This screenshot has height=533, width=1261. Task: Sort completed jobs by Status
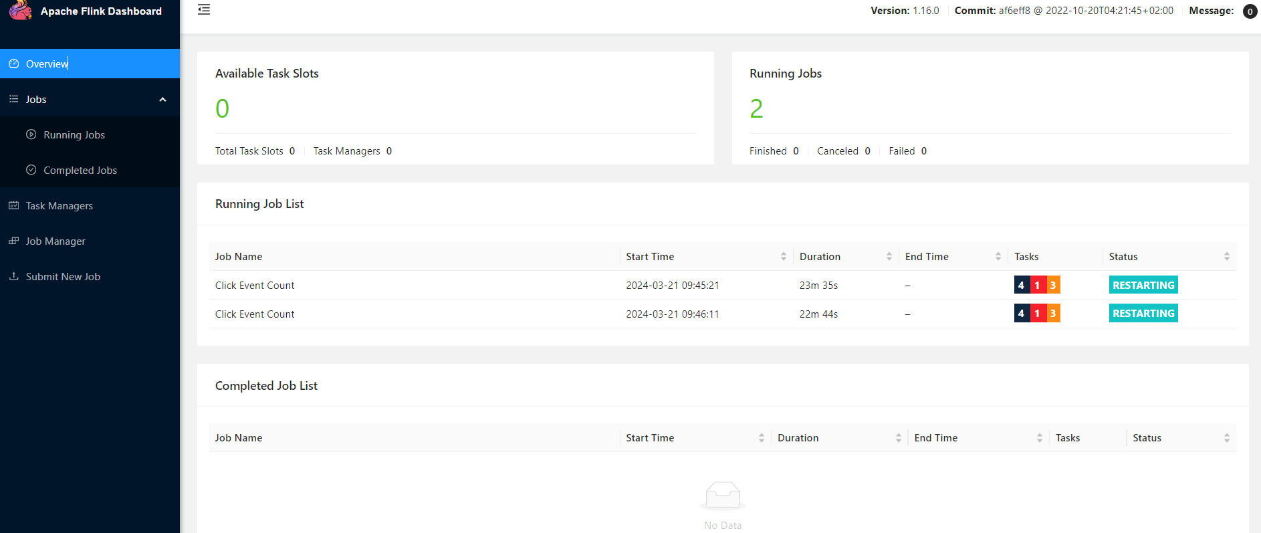[x=1227, y=438]
